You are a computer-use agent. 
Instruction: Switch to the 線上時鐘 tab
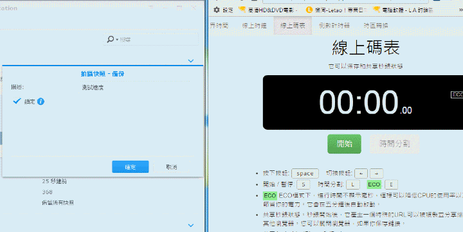coord(254,26)
